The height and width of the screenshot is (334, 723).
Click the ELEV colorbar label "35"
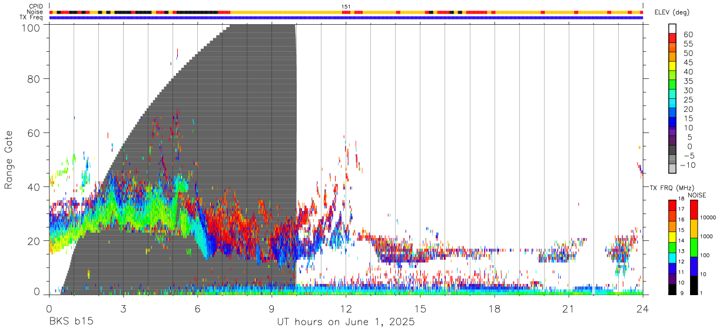(x=688, y=81)
